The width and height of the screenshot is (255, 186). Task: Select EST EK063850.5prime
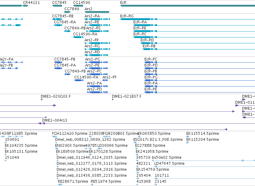coord(154,134)
